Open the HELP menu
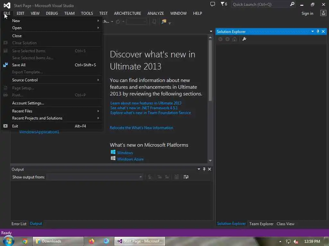Screen dimensions: 329x246 (x=198, y=13)
